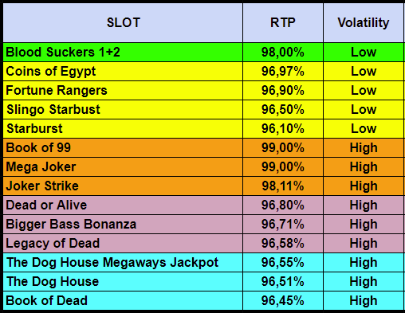Viewport: 405px width, 313px height.
Task: Click the Book of Dead cell
Action: (123, 301)
